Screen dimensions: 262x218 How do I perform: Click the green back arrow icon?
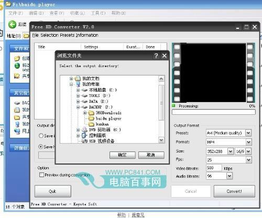point(12,24)
